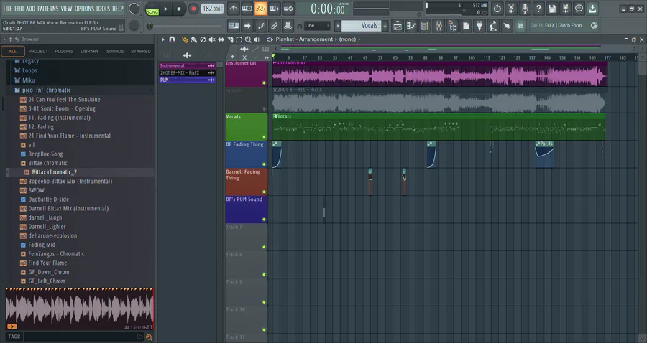Open Playlist options menu arrow
Screen dimensions: 647x343
(163, 39)
